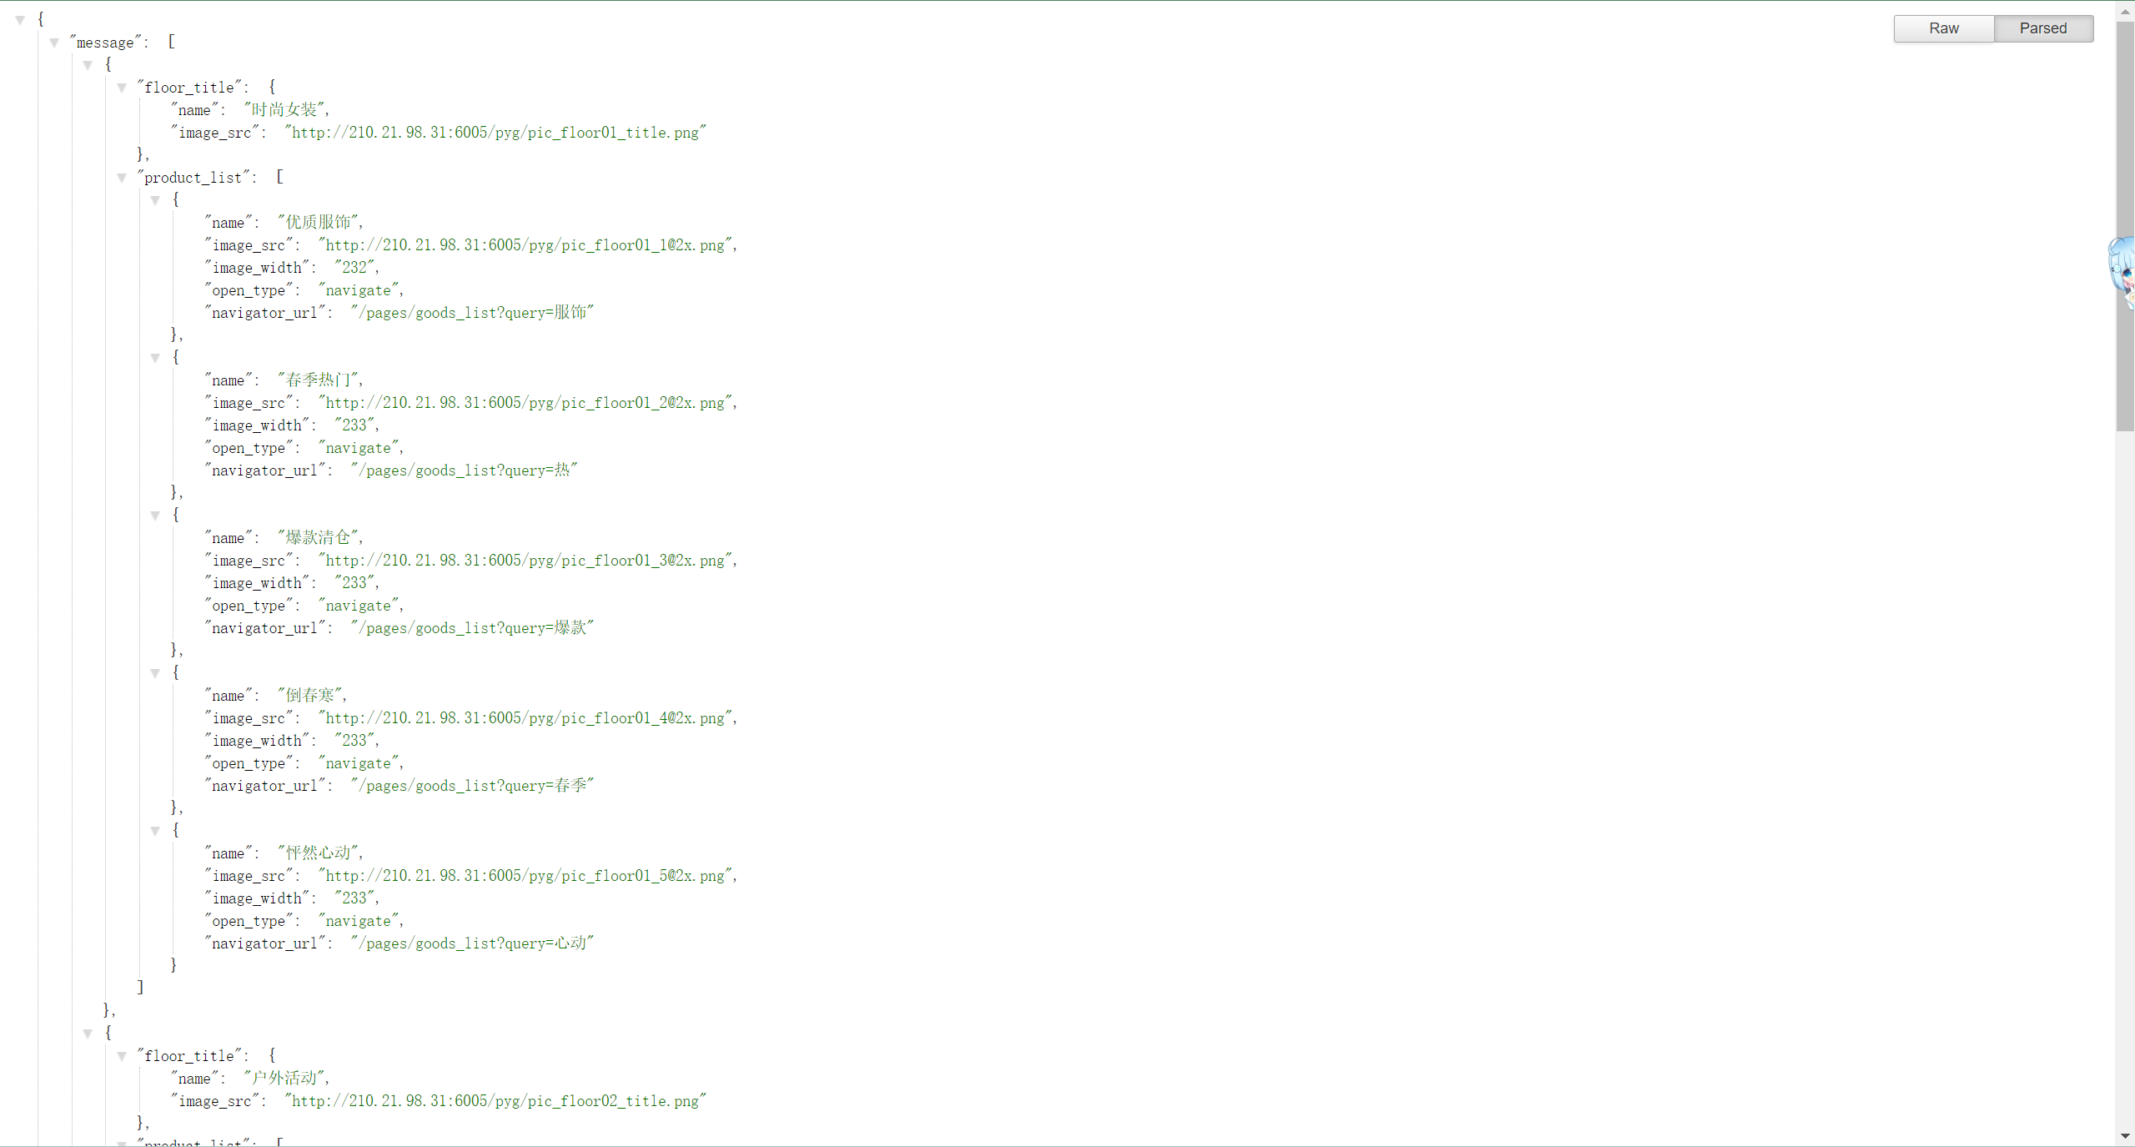Collapse the 户外活动 floor_title object
This screenshot has width=2135, height=1147.
point(122,1056)
